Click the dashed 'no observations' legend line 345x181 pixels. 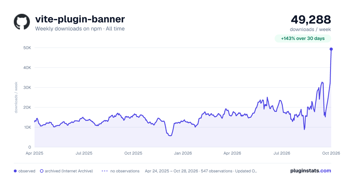[x=105, y=171]
